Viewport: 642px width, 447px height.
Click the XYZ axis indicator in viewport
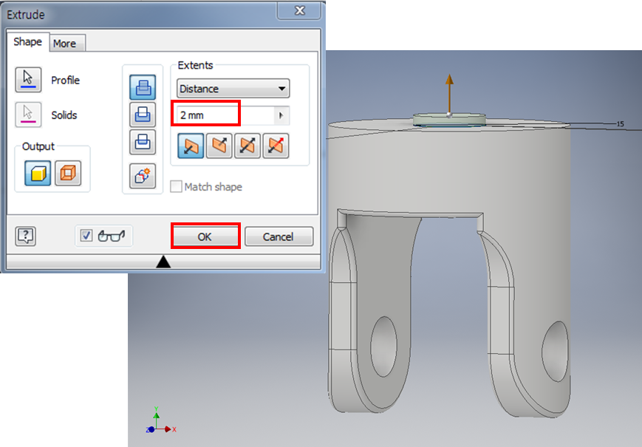(x=161, y=420)
